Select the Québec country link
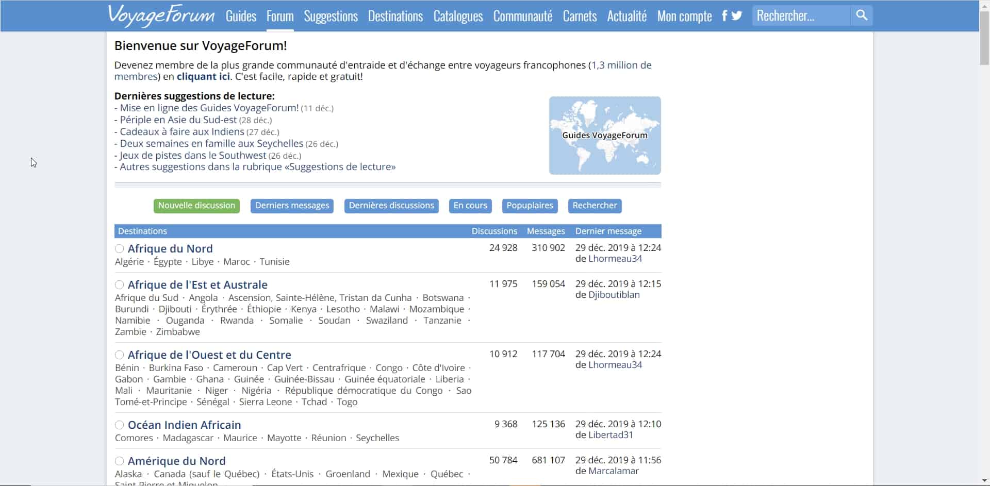This screenshot has height=486, width=990. point(447,474)
